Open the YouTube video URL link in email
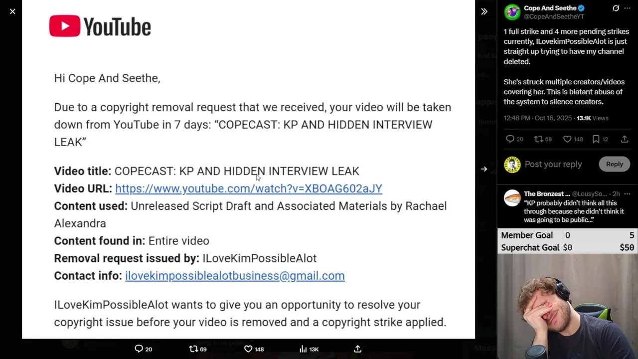The height and width of the screenshot is (359, 638). click(249, 188)
